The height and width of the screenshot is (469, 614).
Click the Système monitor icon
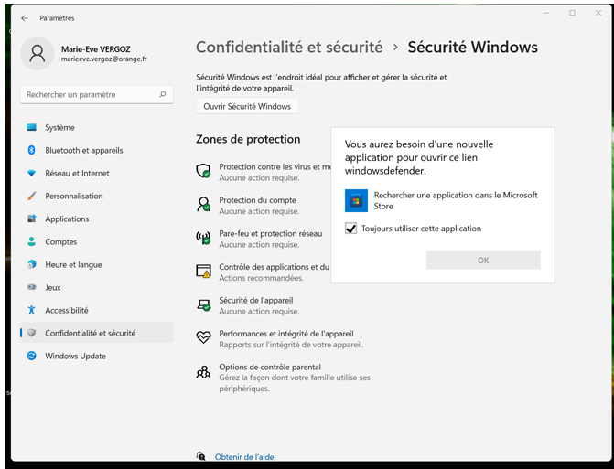tap(31, 127)
